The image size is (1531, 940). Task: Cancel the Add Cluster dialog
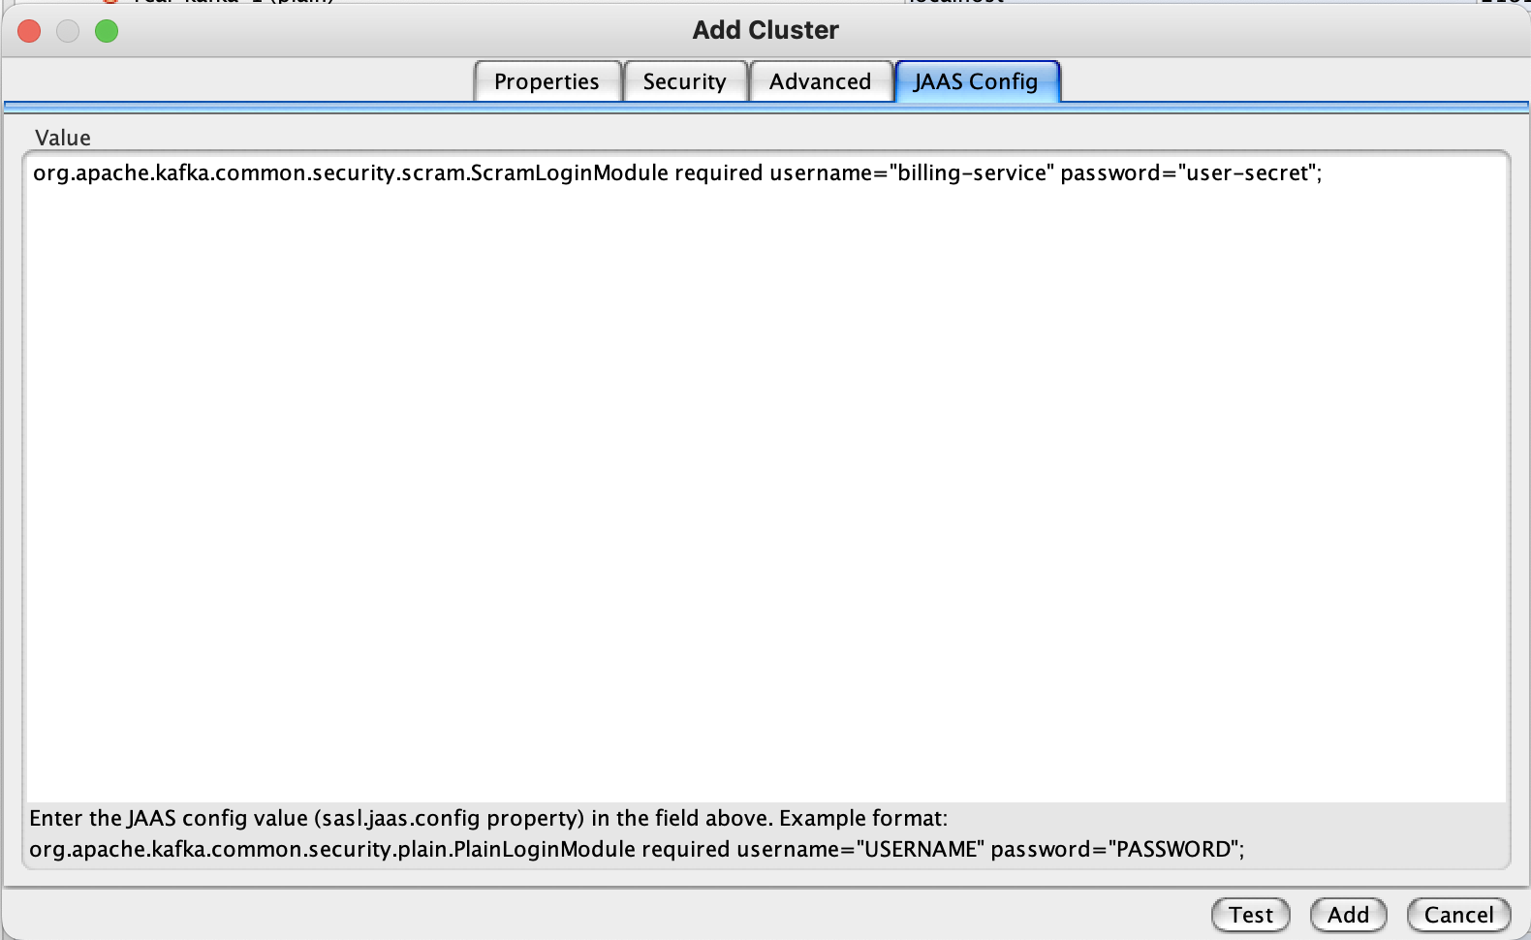(x=1458, y=915)
